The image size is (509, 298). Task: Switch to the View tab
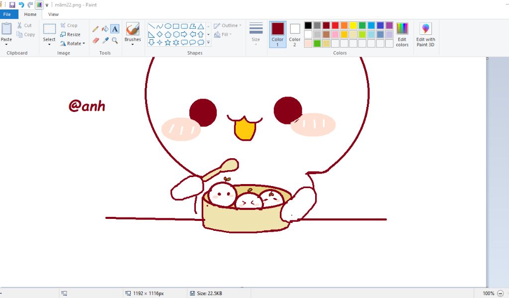(x=54, y=14)
